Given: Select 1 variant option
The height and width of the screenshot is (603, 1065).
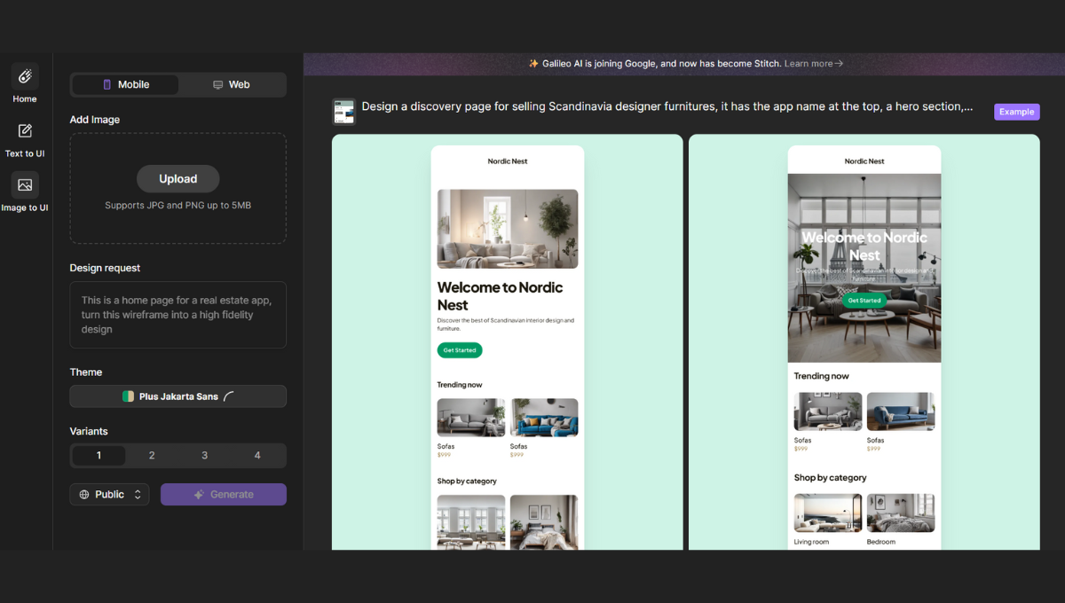Looking at the screenshot, I should tap(99, 456).
